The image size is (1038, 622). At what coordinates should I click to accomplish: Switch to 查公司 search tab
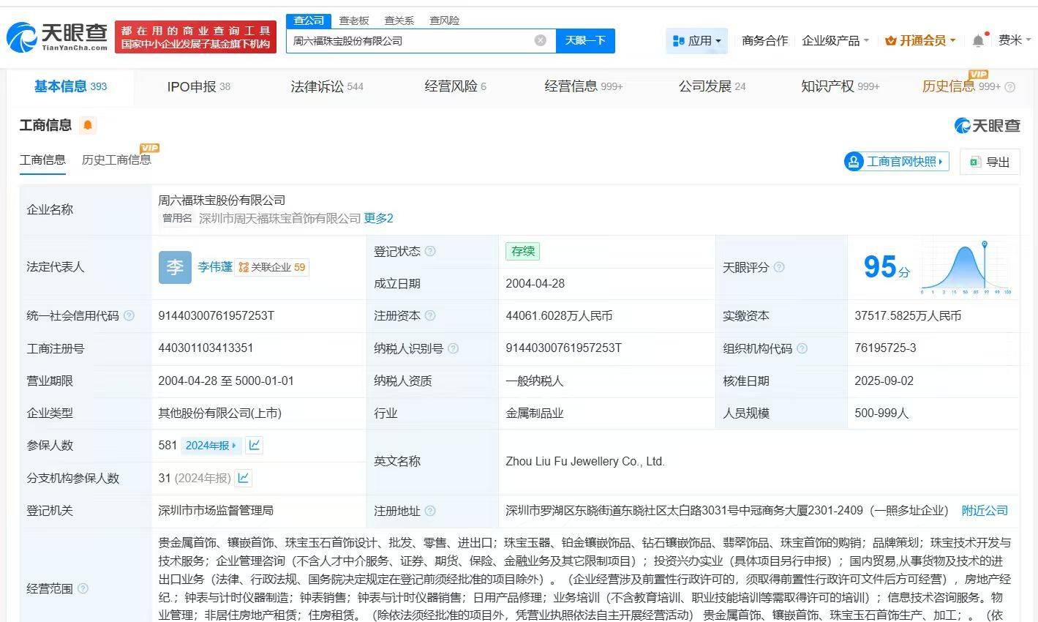(x=309, y=20)
